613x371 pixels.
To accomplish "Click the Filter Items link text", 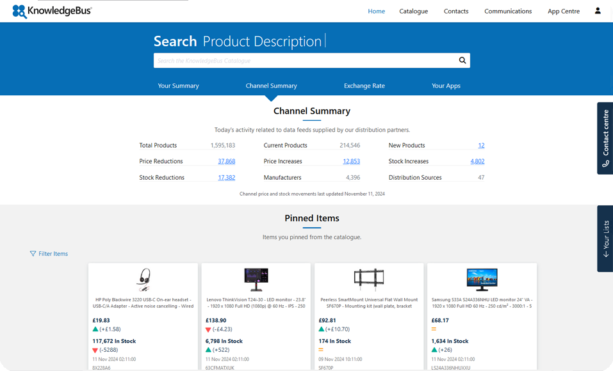I will point(53,254).
